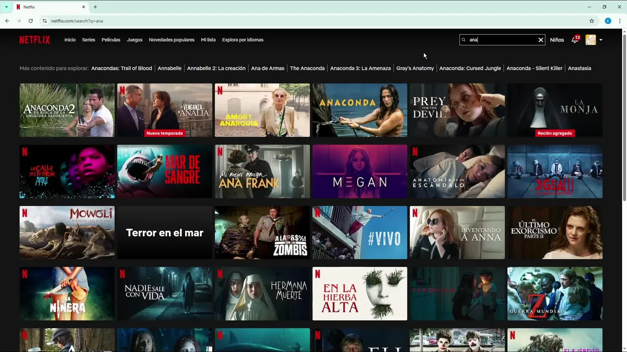Close the Netflix tab
Image resolution: width=627 pixels, height=352 pixels.
[x=83, y=7]
